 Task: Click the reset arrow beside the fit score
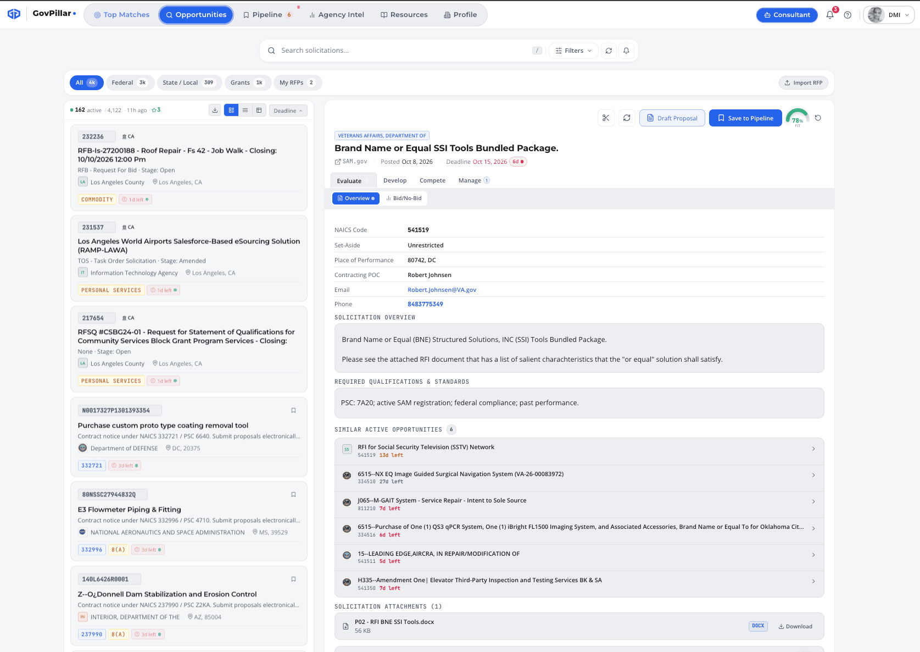818,118
